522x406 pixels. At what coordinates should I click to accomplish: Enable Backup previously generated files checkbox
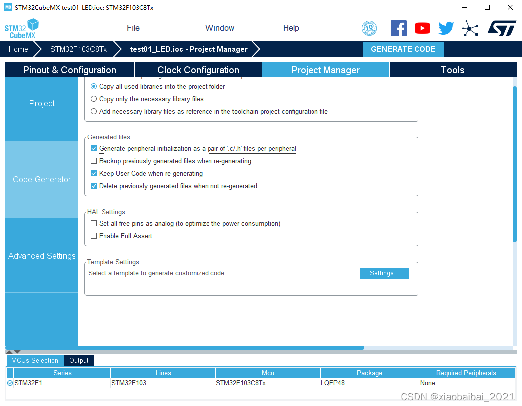[94, 161]
